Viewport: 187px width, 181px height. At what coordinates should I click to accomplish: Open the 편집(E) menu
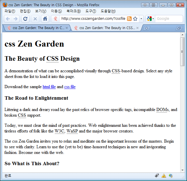(x=25, y=11)
